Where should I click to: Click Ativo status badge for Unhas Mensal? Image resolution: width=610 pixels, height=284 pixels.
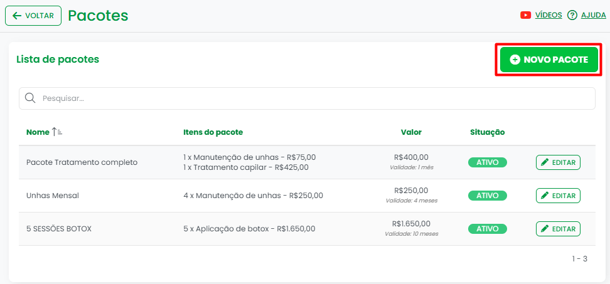[487, 196]
